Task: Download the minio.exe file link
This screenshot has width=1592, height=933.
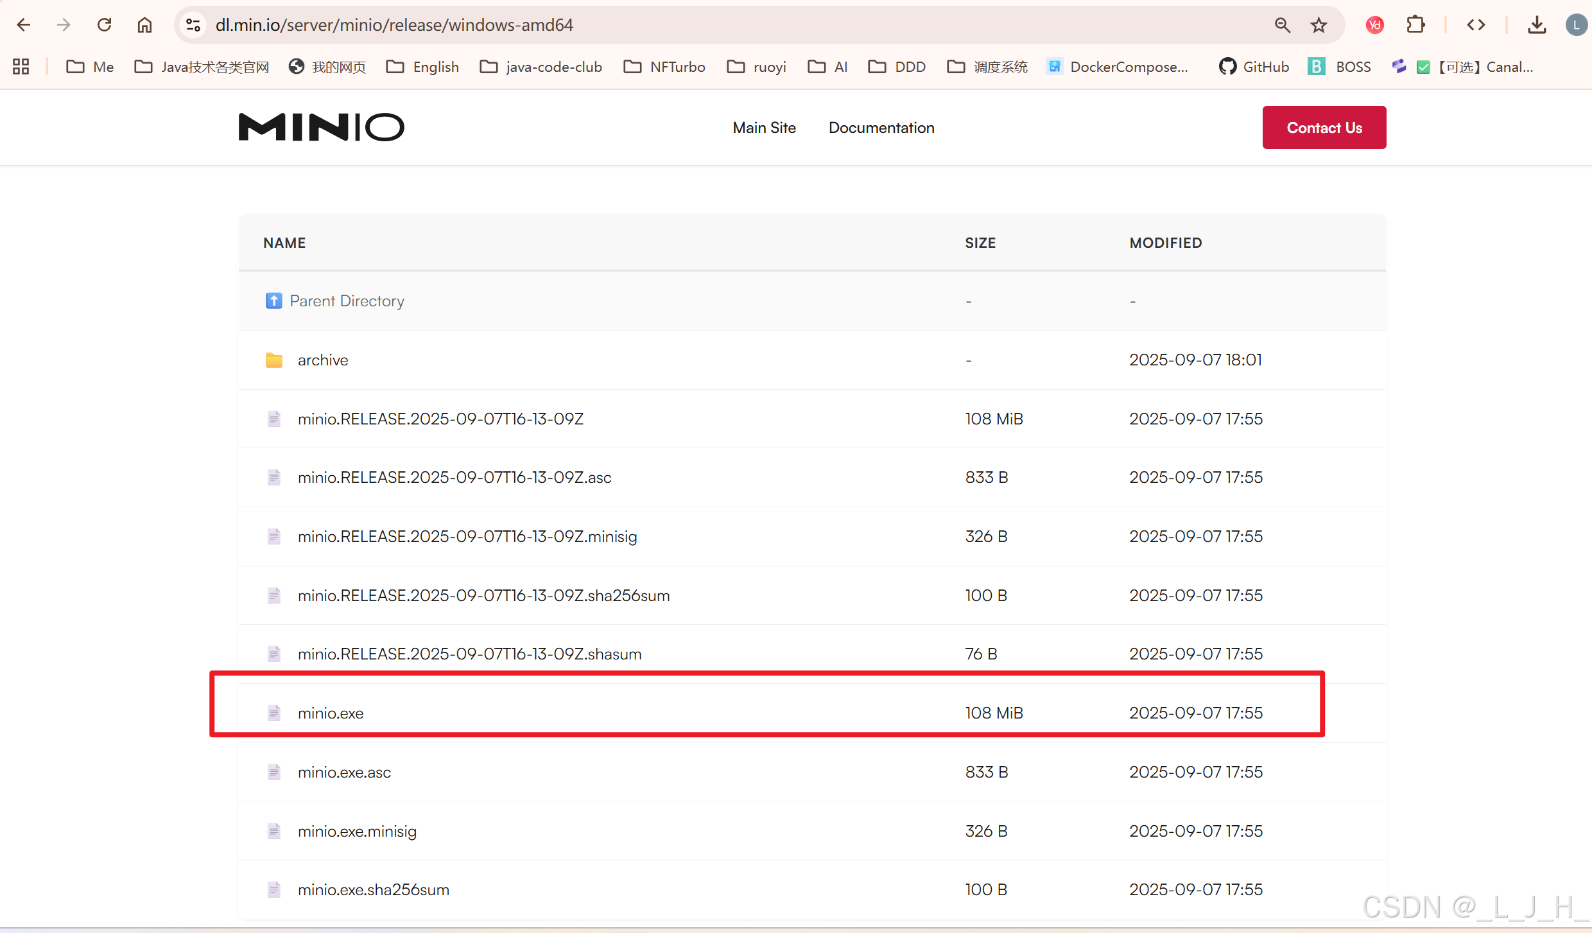Action: pos(330,713)
